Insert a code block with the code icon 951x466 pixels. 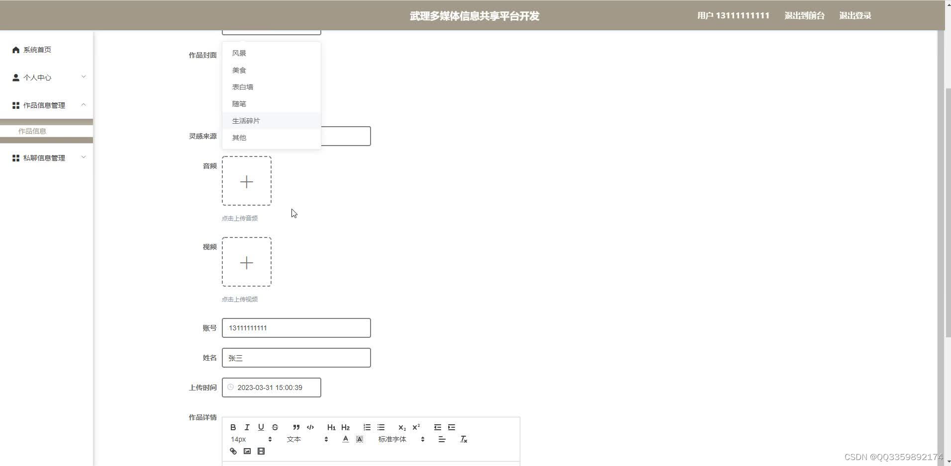(310, 427)
